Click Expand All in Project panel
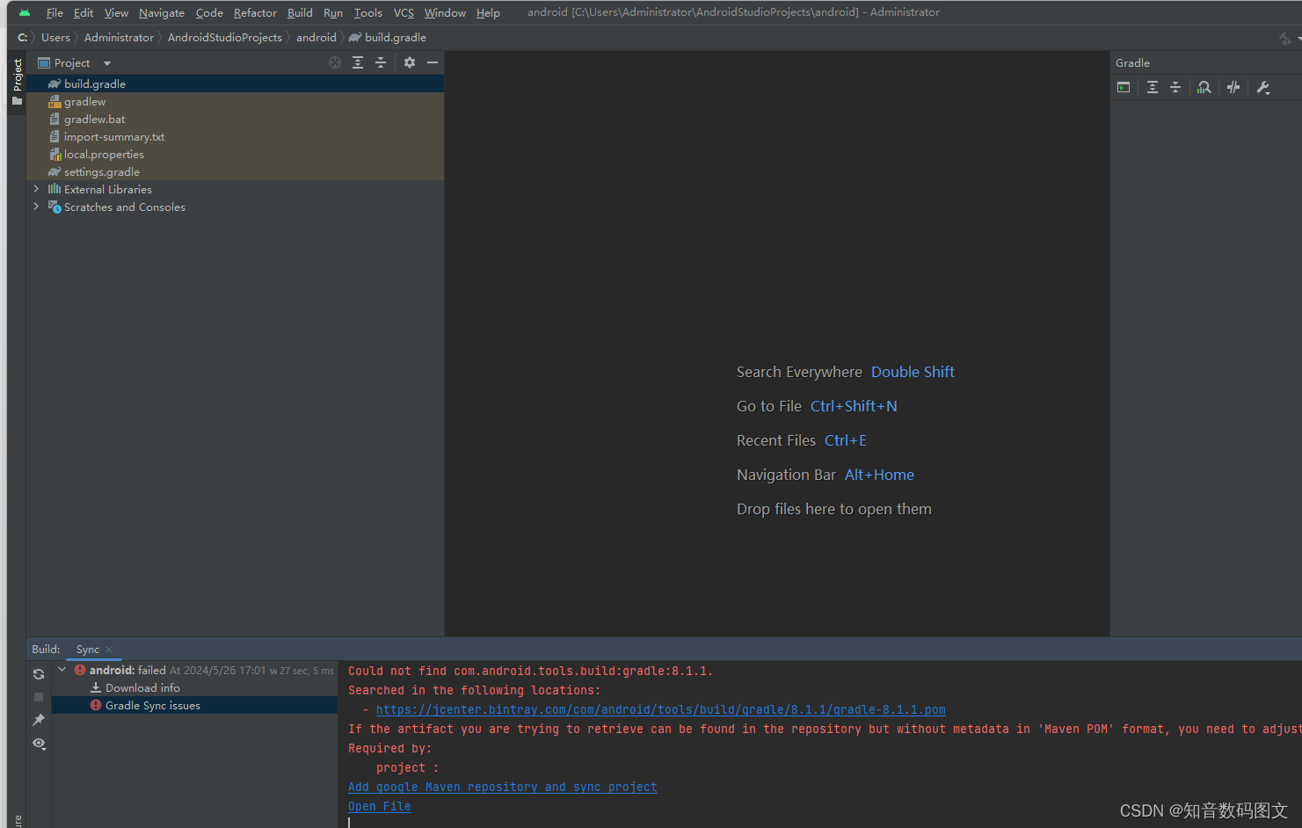This screenshot has width=1302, height=828. pyautogui.click(x=358, y=62)
